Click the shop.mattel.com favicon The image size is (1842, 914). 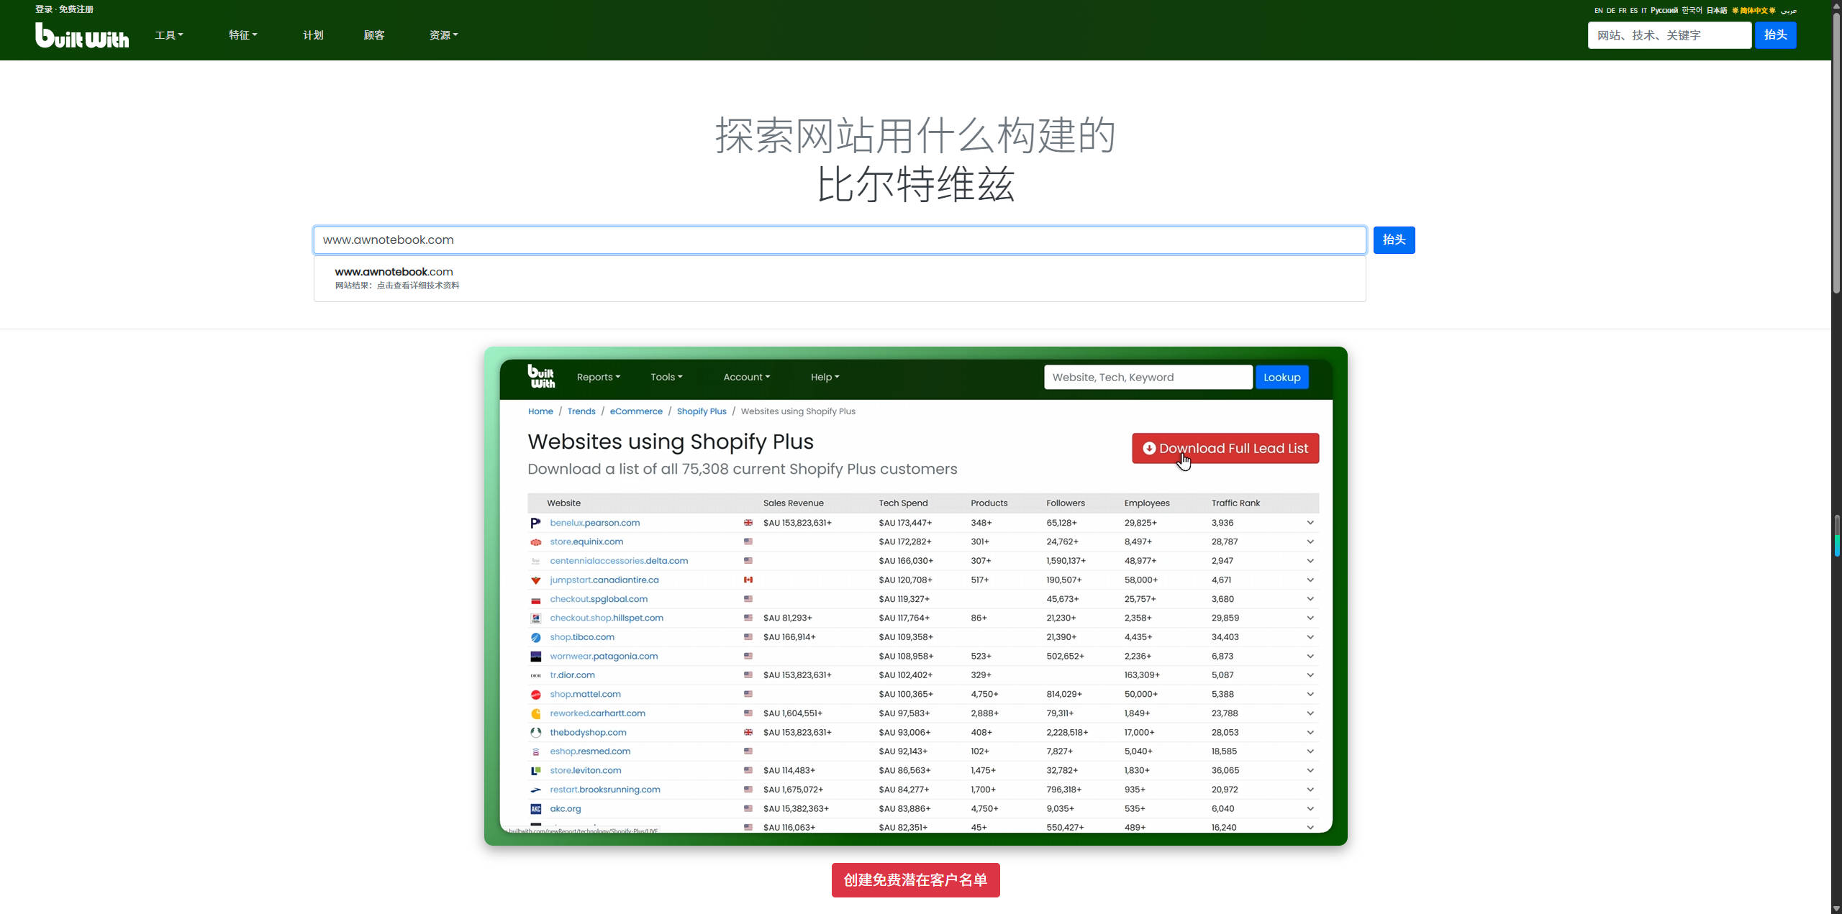point(535,695)
